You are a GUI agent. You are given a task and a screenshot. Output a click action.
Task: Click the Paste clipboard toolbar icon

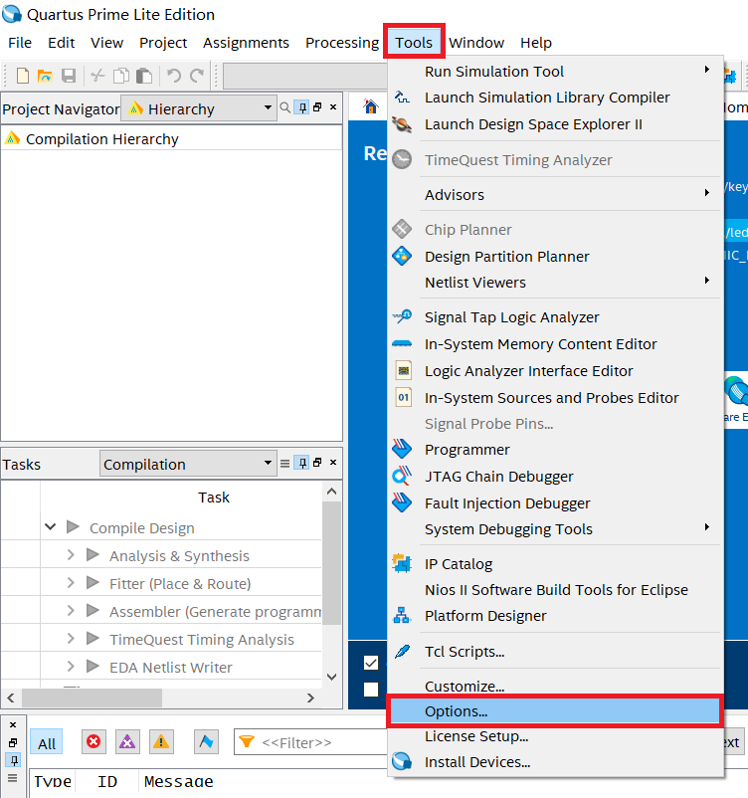[144, 76]
